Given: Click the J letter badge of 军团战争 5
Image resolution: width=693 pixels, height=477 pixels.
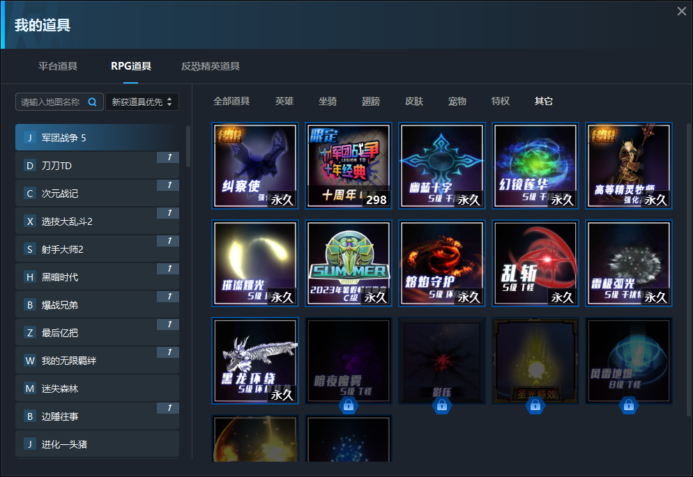Looking at the screenshot, I should pos(29,138).
